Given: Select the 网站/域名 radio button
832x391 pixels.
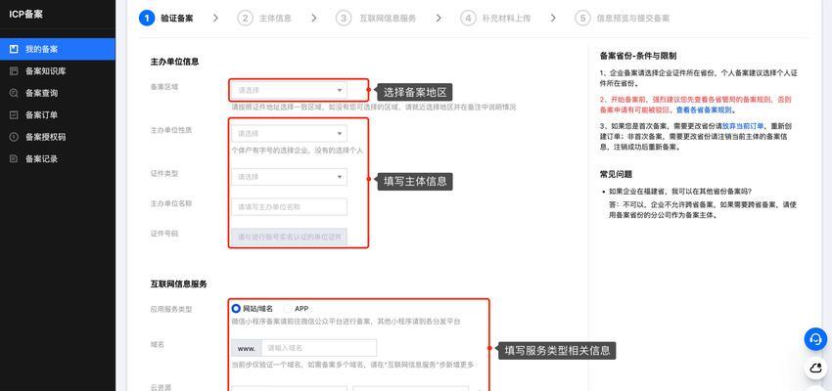Looking at the screenshot, I should coord(236,308).
